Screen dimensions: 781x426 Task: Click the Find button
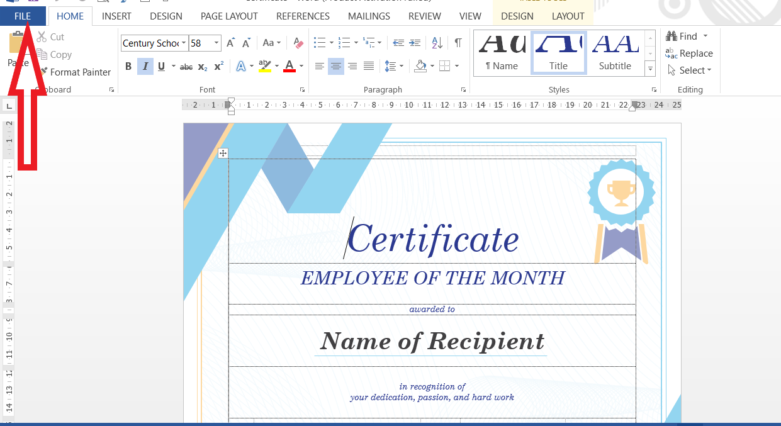pos(681,36)
